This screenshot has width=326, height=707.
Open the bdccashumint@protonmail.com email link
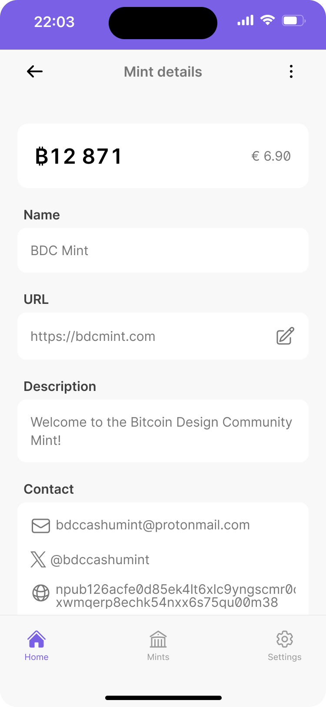[153, 525]
